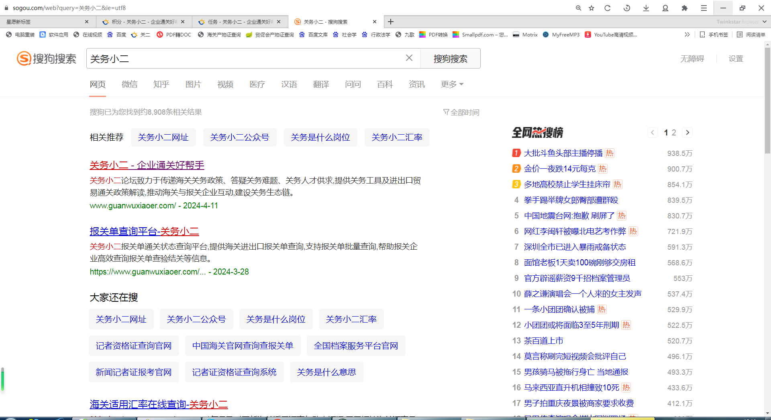Open the 阅读清单 reading list

click(x=751, y=35)
